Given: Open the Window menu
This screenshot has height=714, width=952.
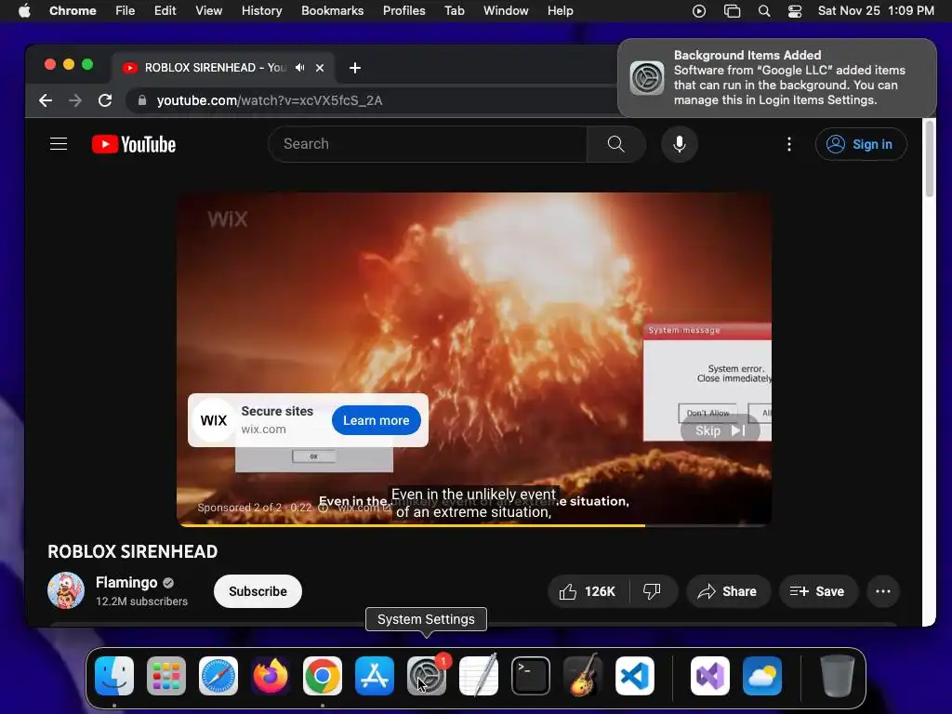Looking at the screenshot, I should (506, 11).
